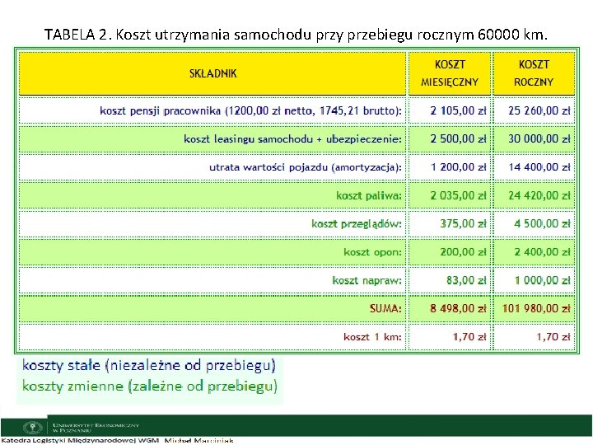593x445 pixels.
Task: Select the yearly value 2 400,00 zł
Action: point(542,251)
